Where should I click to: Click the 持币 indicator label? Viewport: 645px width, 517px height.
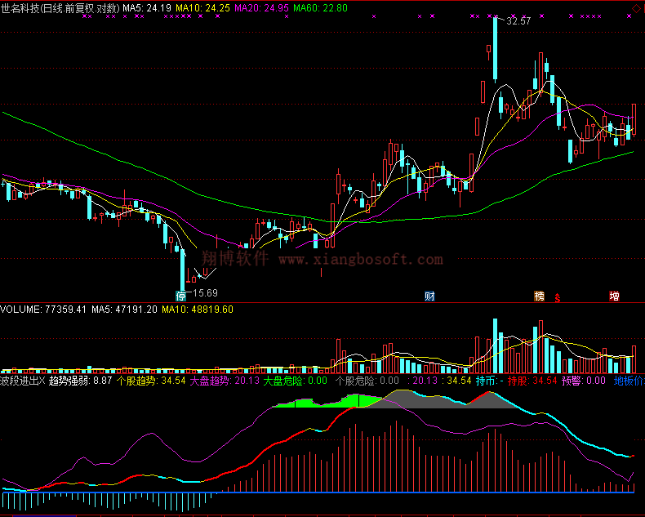click(x=490, y=381)
